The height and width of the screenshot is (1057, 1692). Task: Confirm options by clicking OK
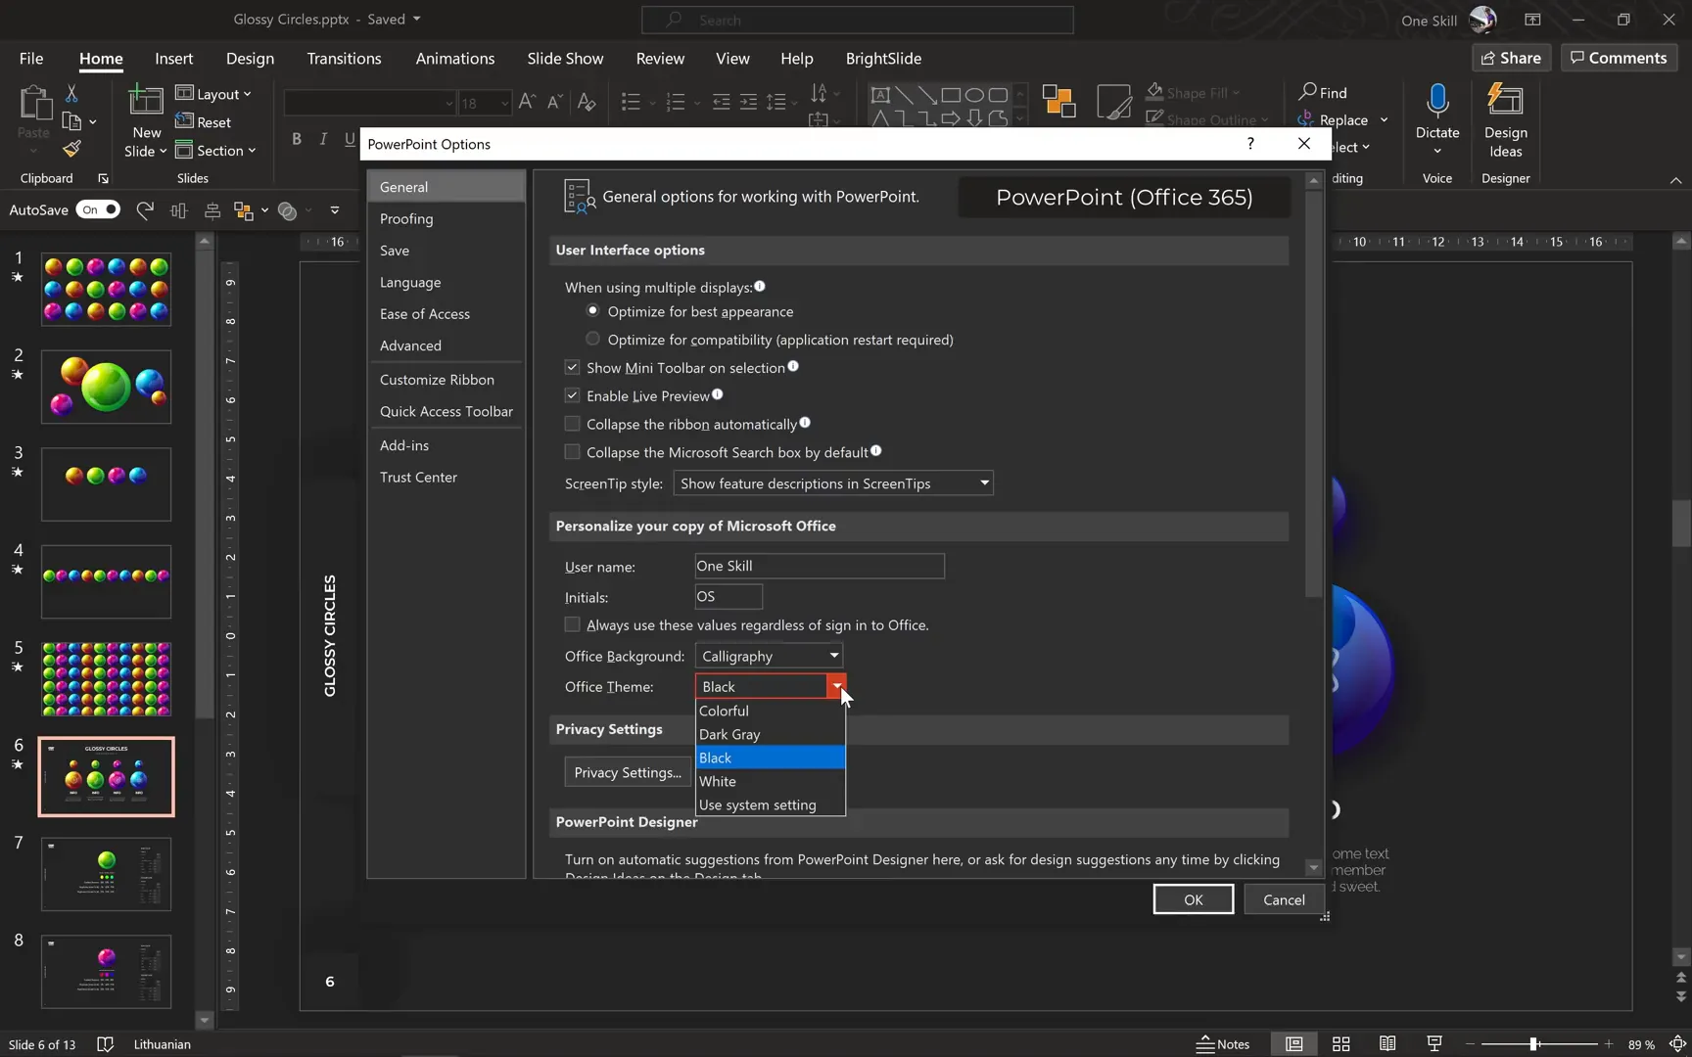coord(1193,898)
